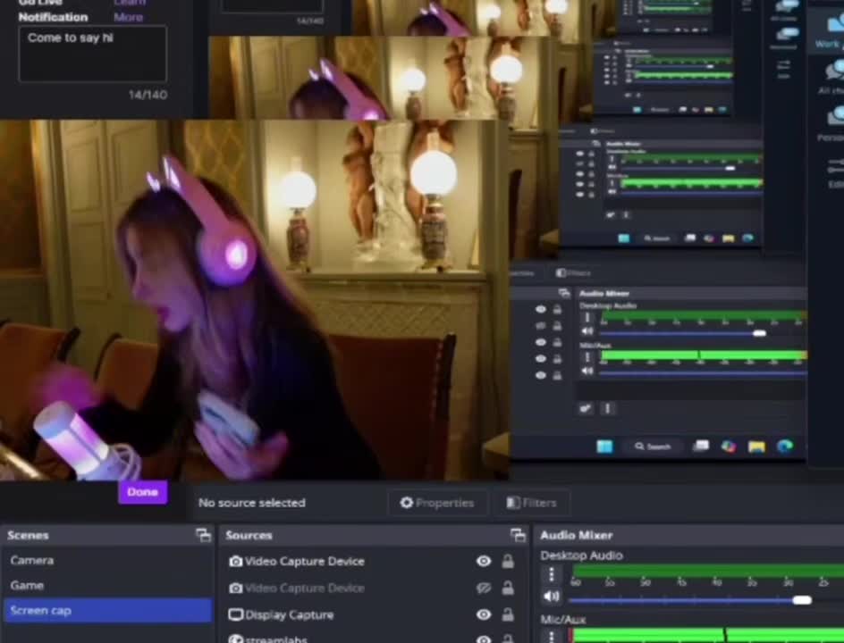Image resolution: width=844 pixels, height=643 pixels.
Task: Toggle the lock on the dimmed Video Capture Device
Action: [508, 589]
